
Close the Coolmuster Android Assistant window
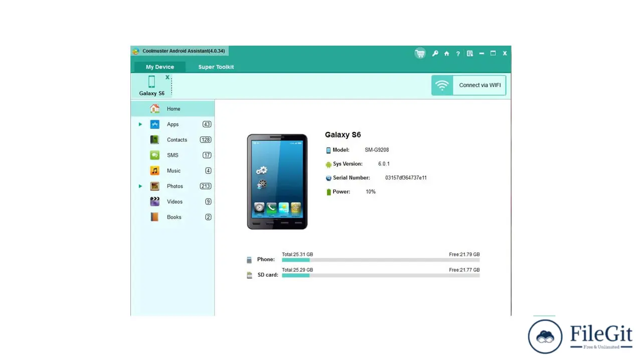click(505, 53)
